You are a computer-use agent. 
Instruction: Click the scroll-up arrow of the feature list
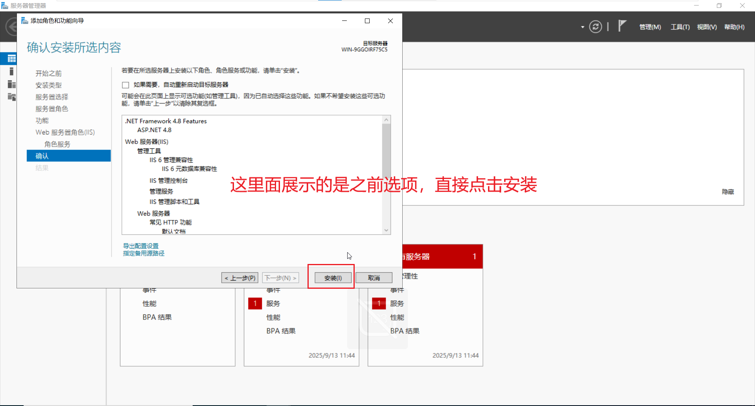(386, 119)
